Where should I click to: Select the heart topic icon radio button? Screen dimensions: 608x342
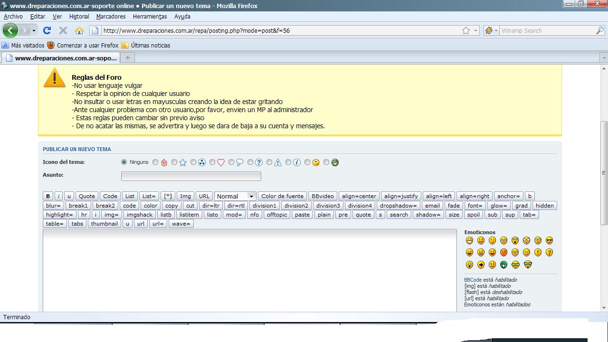click(212, 162)
